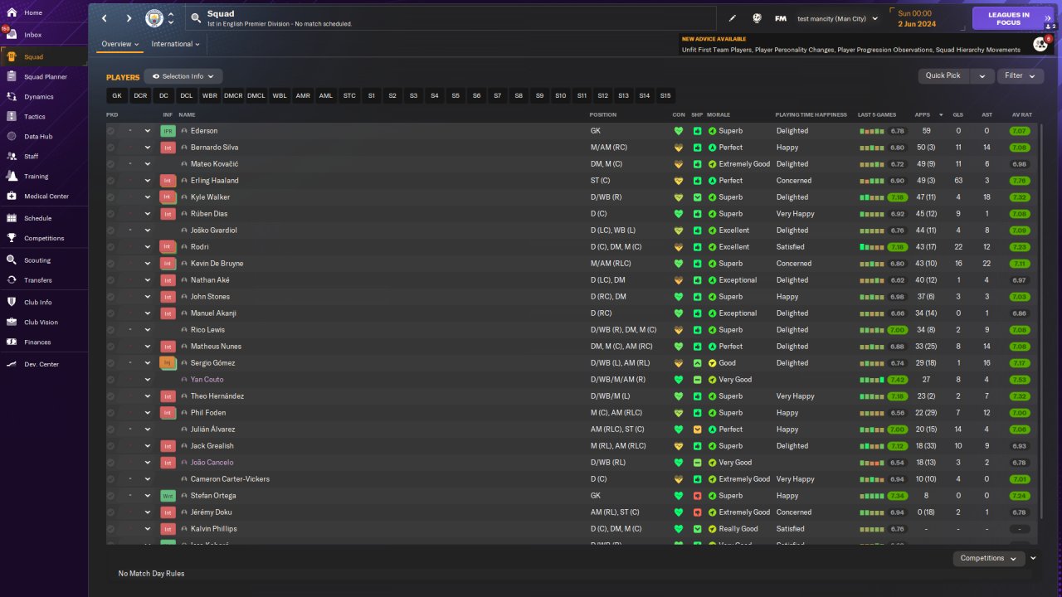The width and height of the screenshot is (1062, 597).
Task: Open the International tab menu
Action: [x=176, y=44]
